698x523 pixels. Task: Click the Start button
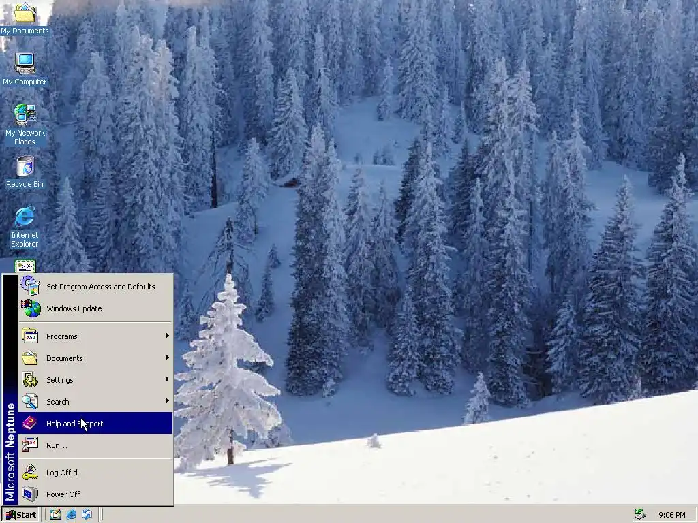pos(20,515)
